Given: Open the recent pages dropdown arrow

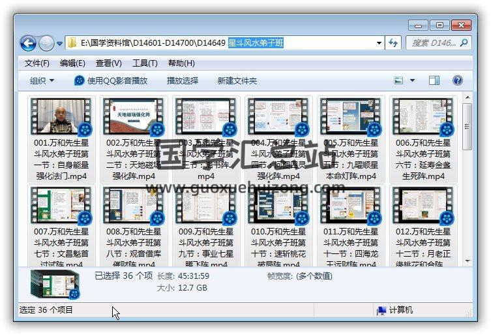Looking at the screenshot, I should tap(59, 44).
